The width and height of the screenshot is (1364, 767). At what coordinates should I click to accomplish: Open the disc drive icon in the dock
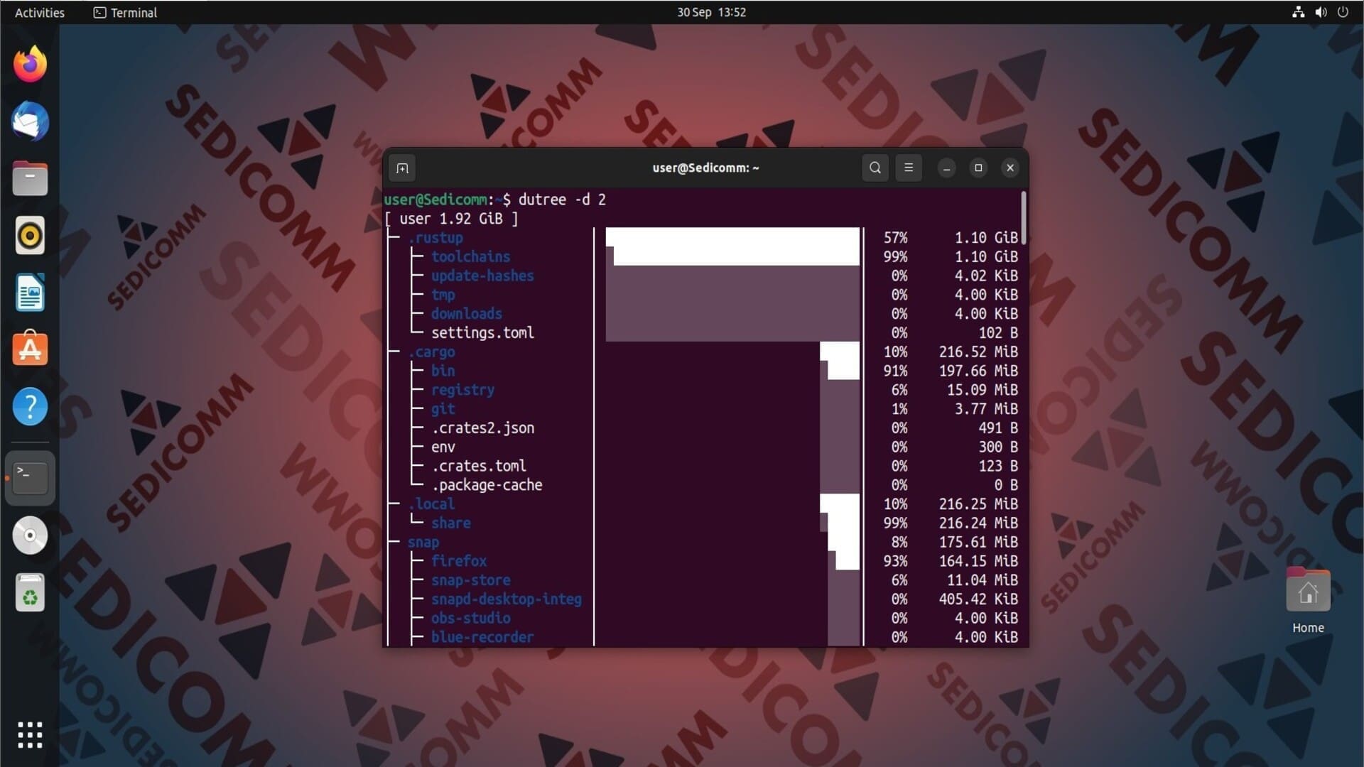(30, 535)
